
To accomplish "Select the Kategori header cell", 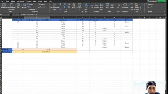I will pos(63,20).
